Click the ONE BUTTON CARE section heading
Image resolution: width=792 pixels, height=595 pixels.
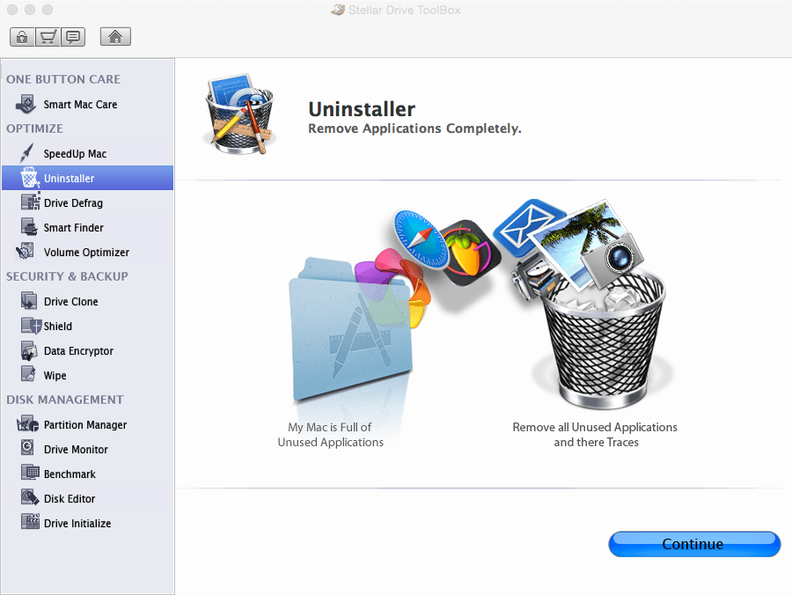point(63,79)
